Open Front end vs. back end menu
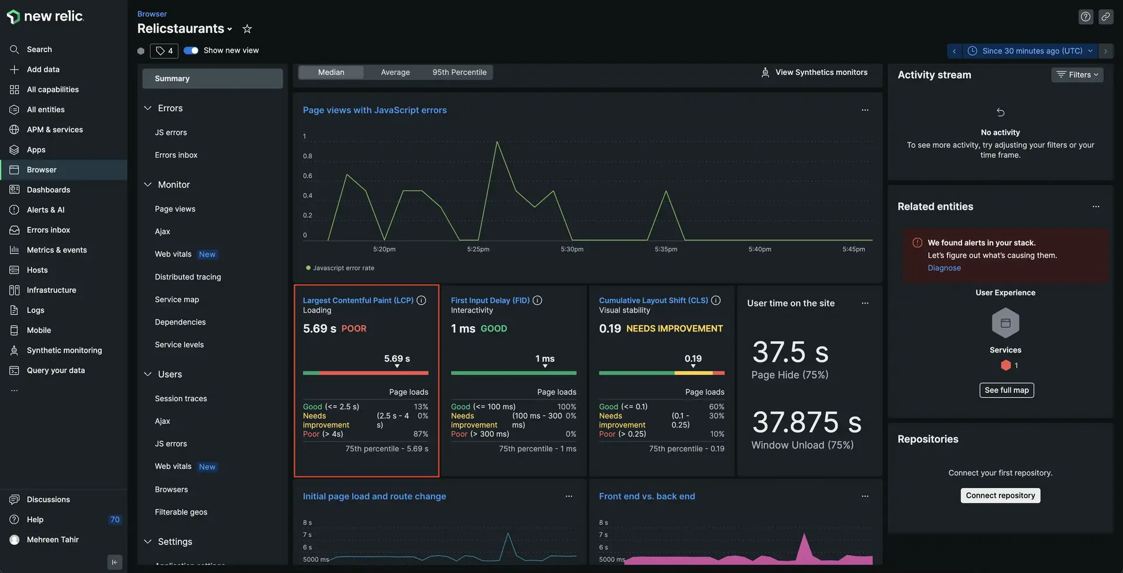This screenshot has width=1123, height=573. tap(865, 496)
